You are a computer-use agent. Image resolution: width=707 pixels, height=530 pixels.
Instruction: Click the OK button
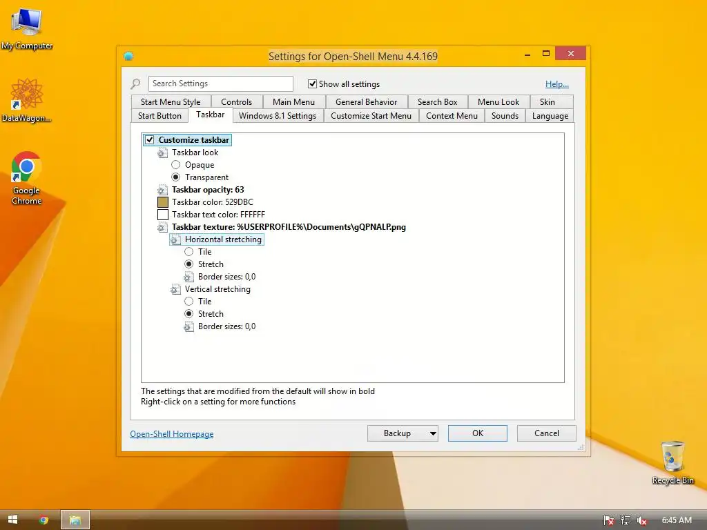[478, 433]
